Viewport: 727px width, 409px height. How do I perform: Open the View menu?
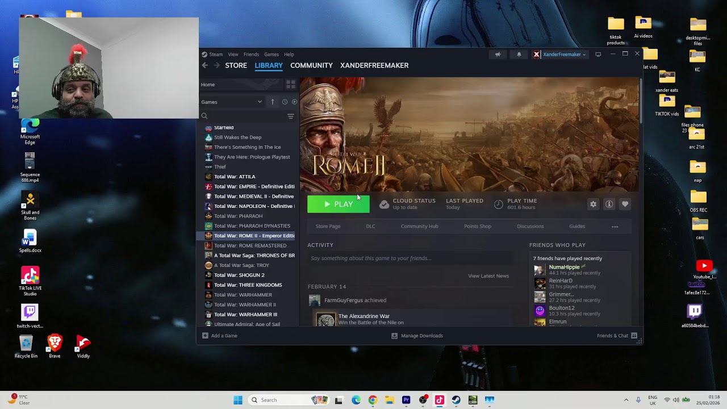(233, 55)
